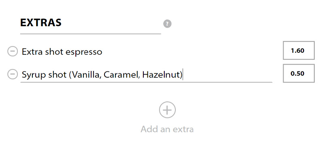Click the word Syrup in second item

click(34, 75)
